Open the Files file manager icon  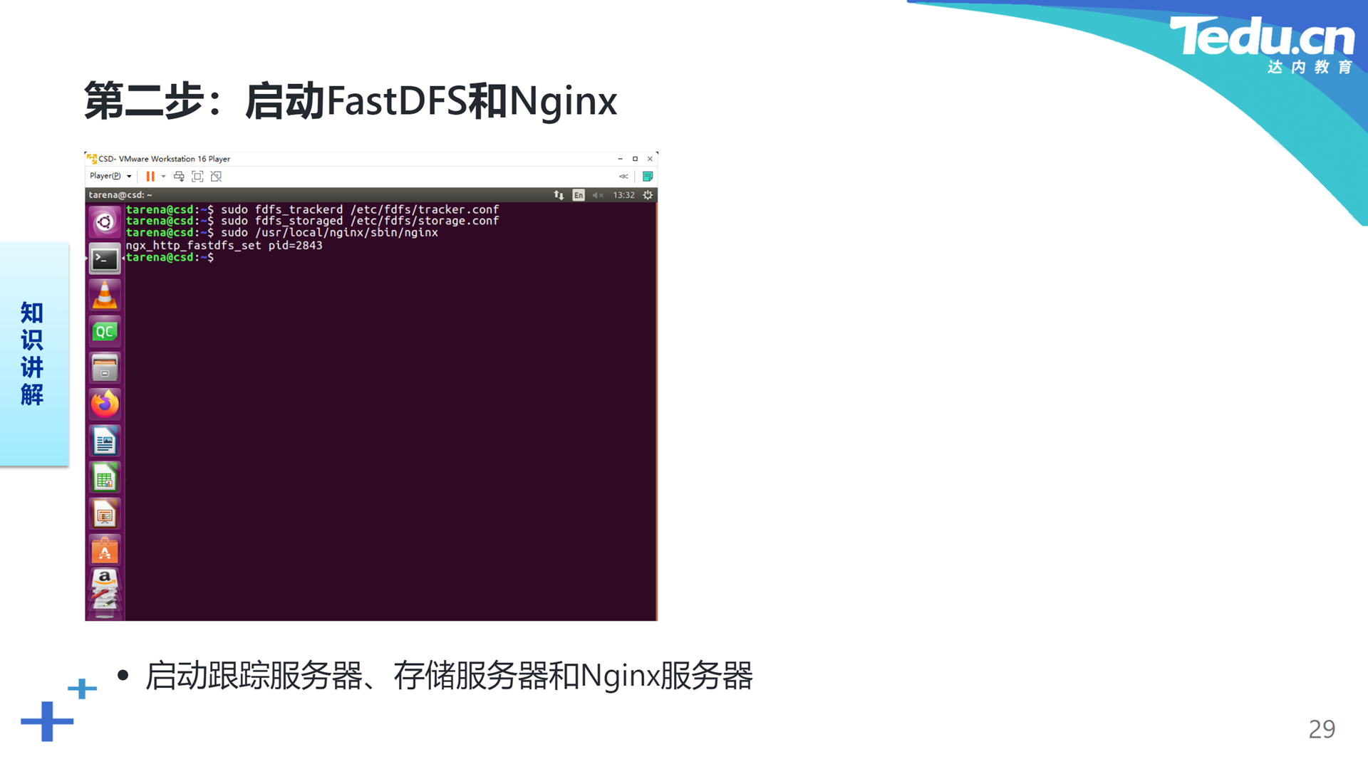[x=105, y=368]
